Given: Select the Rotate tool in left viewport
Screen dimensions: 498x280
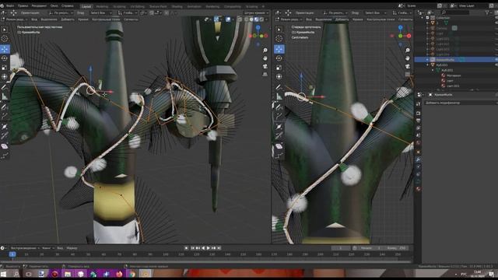Looking at the screenshot, I should [5, 58].
